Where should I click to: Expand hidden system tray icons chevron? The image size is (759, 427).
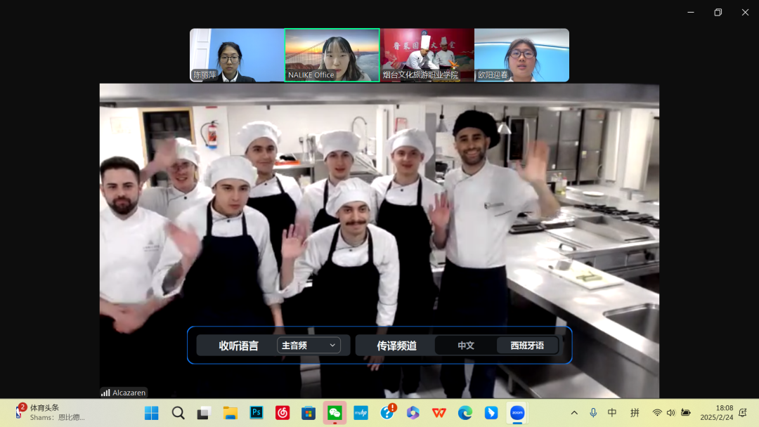pyautogui.click(x=574, y=413)
